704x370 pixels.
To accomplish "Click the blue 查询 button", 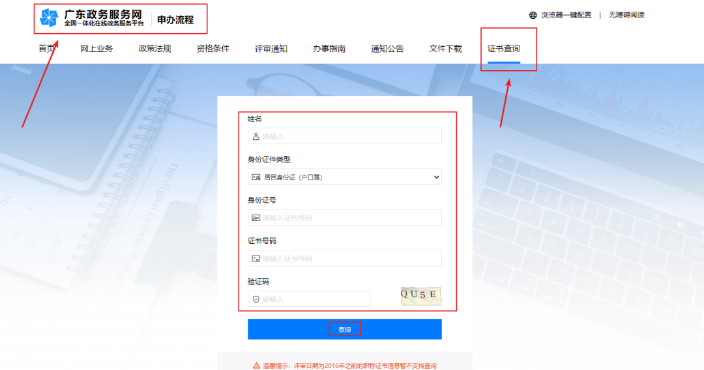I will pyautogui.click(x=345, y=329).
